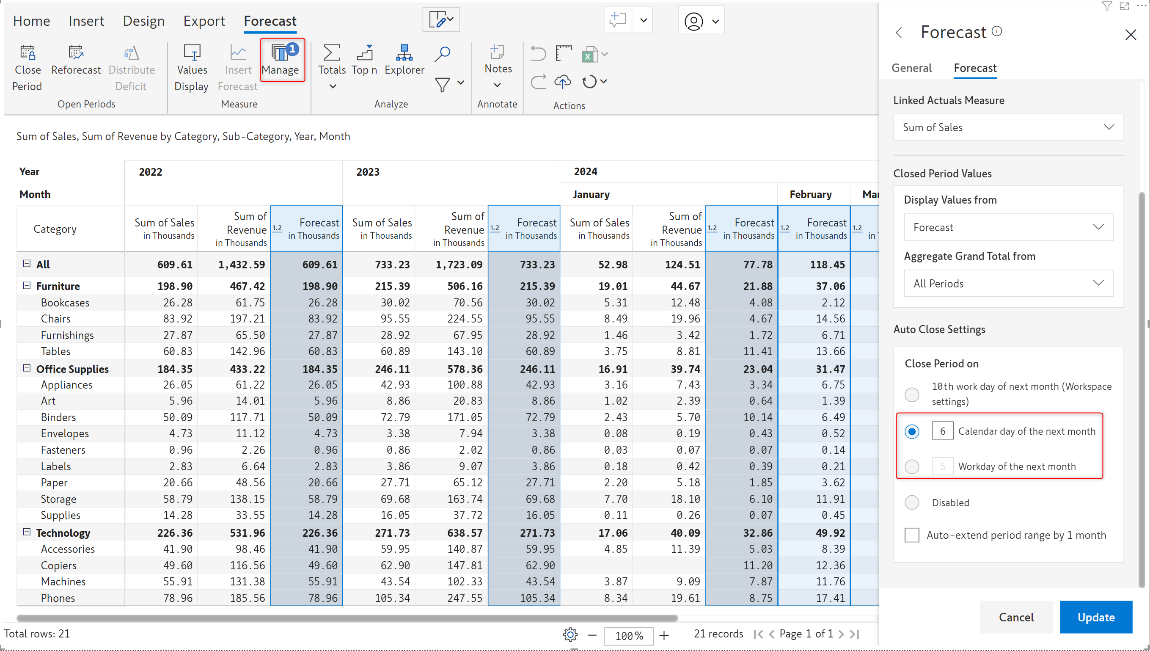Open the Explorer hierarchy icon
Viewport: 1150px width, 651px height.
(404, 53)
